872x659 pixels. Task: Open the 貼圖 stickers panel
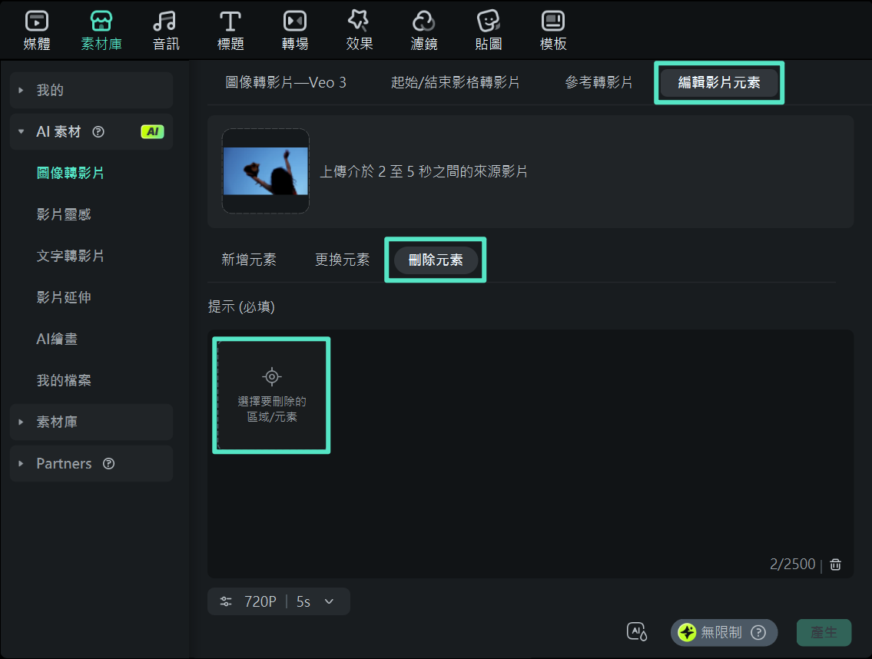(488, 29)
